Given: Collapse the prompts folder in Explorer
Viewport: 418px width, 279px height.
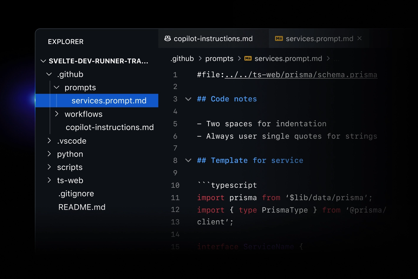Looking at the screenshot, I should click(x=56, y=87).
